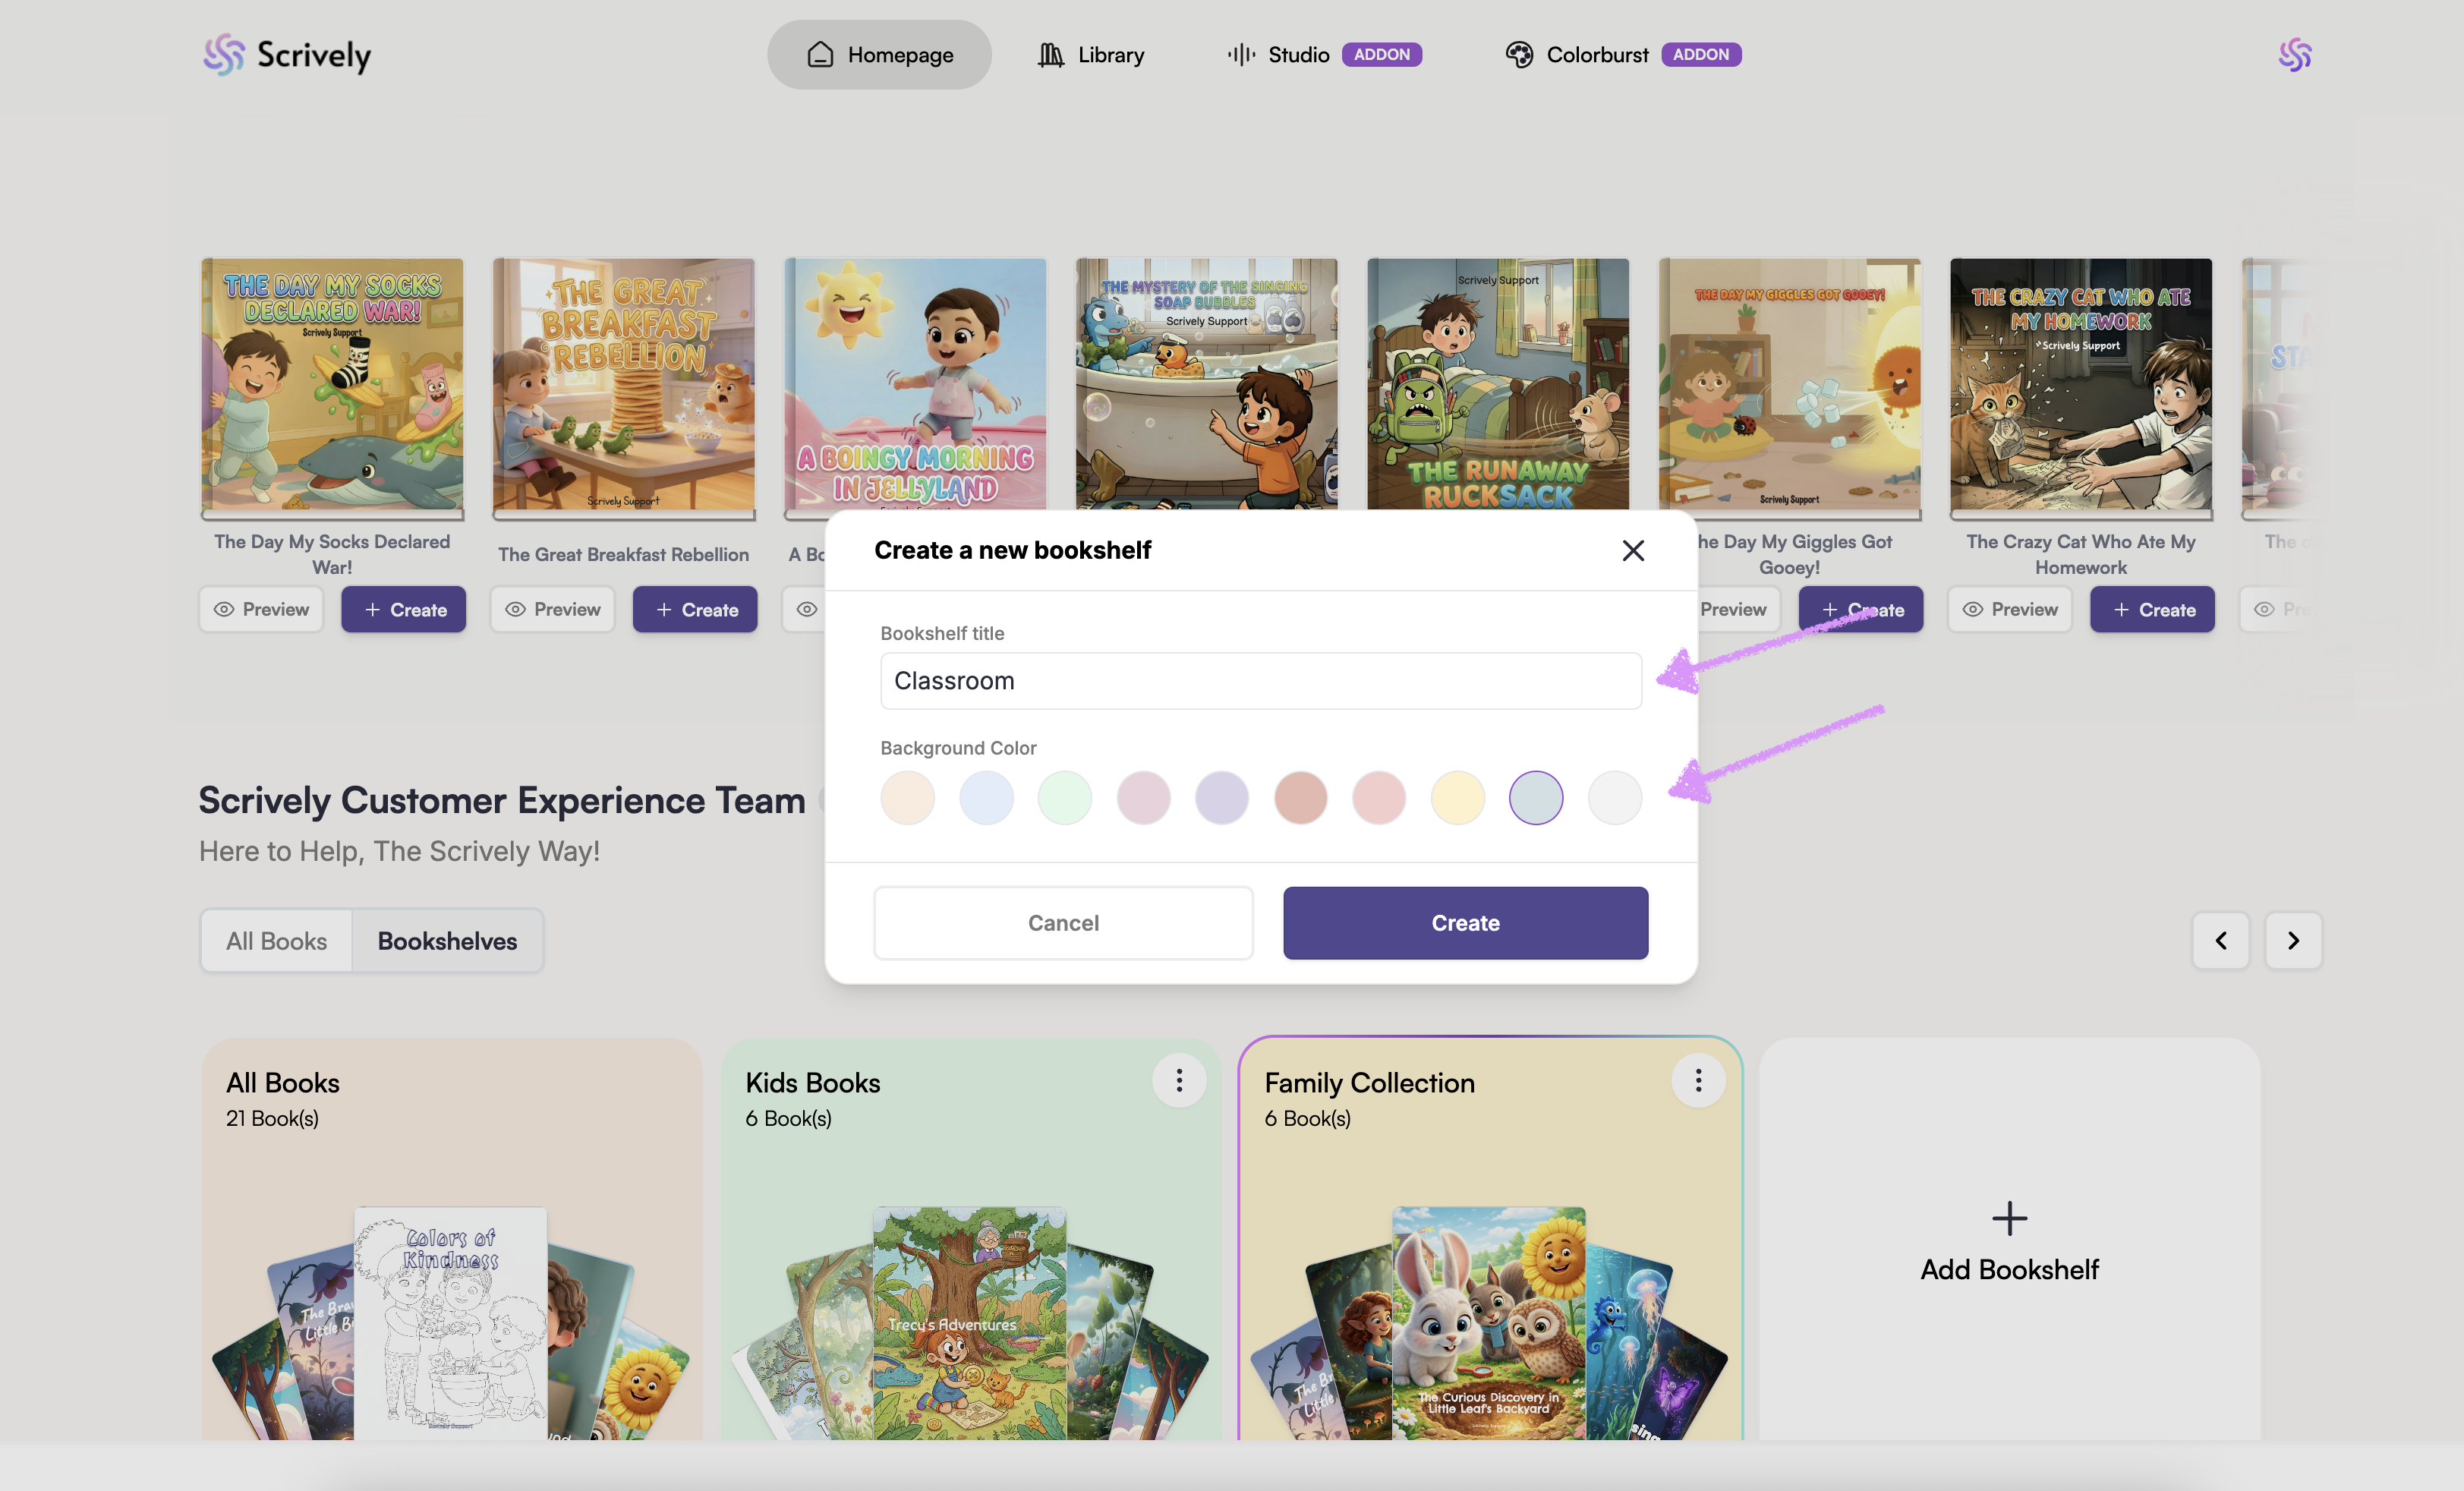
Task: Open Family Collection three-dot options menu
Action: 1697,1080
